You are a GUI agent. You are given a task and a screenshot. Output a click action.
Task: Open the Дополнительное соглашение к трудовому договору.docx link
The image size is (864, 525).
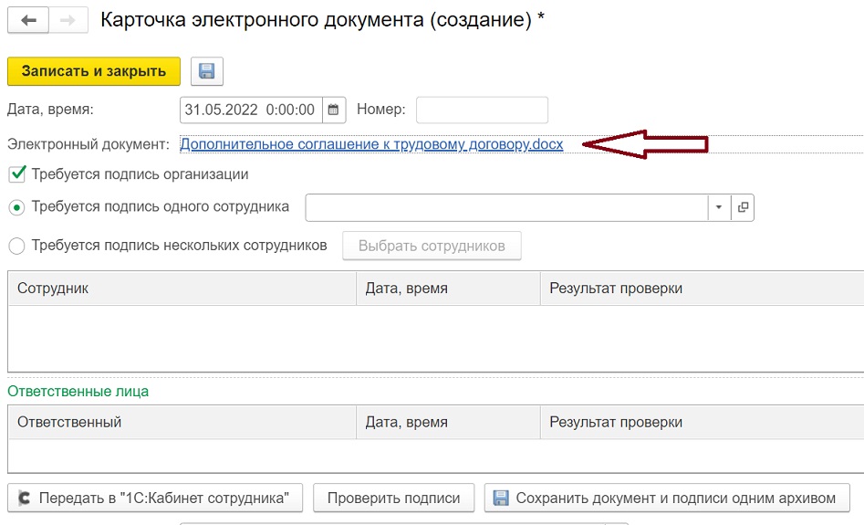371,144
